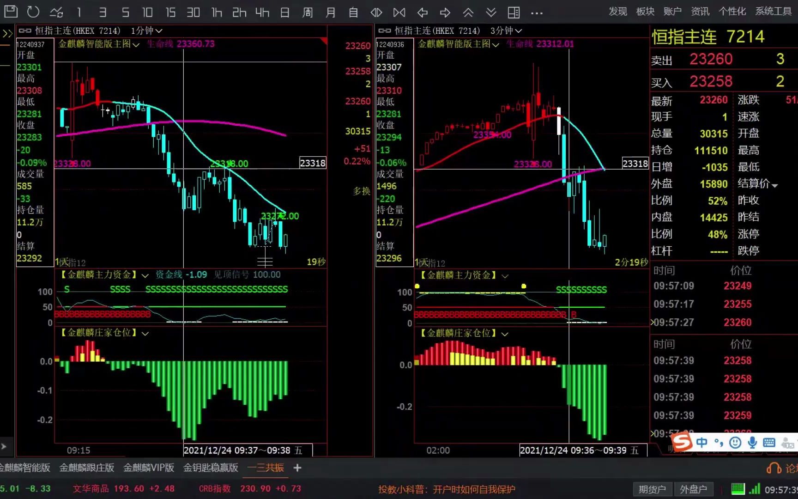798x499 pixels.
Task: Open left 金麒麟庄家仓位 indicator dropdown
Action: [x=145, y=334]
